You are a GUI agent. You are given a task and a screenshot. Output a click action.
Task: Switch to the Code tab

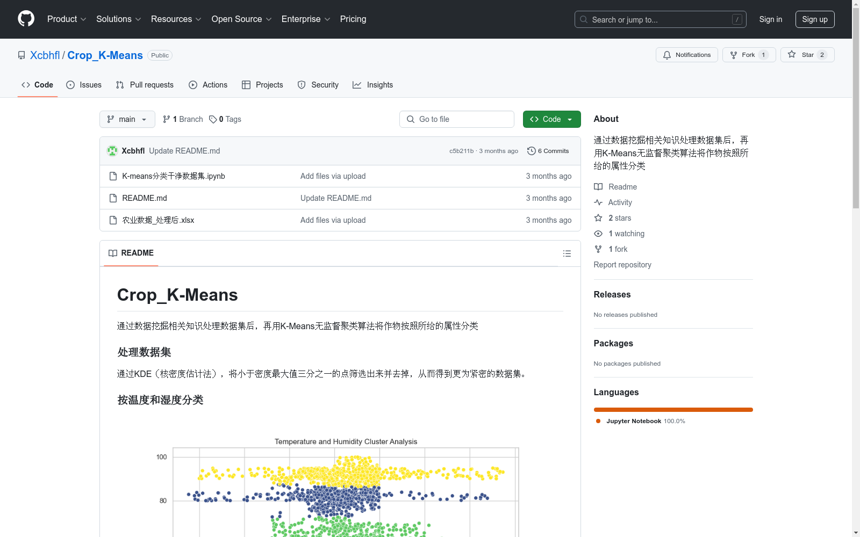pyautogui.click(x=37, y=85)
